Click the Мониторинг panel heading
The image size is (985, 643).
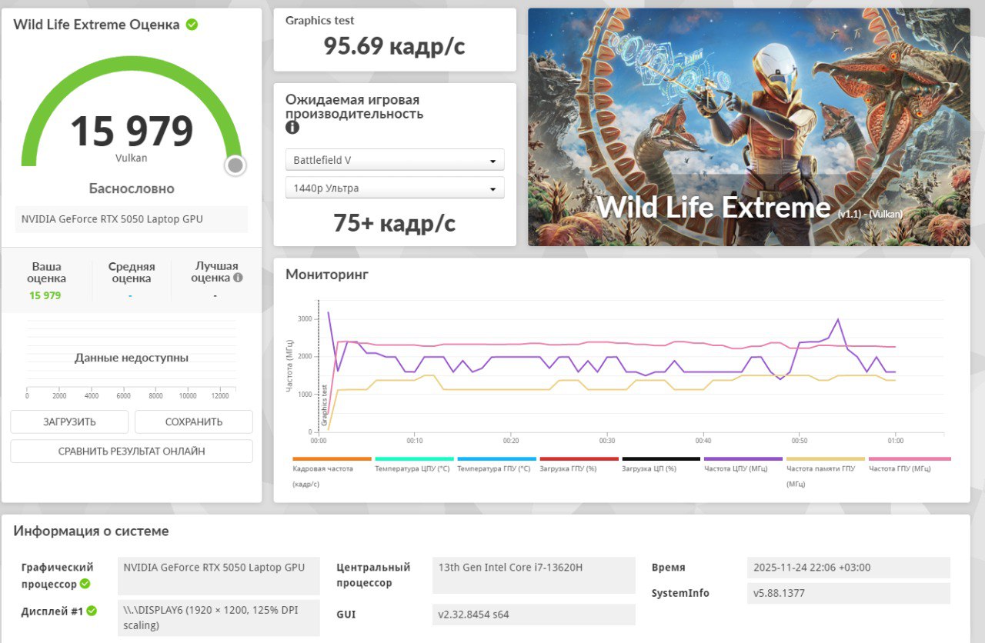327,274
